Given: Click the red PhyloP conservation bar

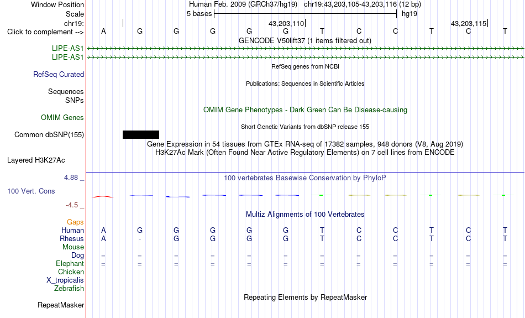Looking at the screenshot, I should [103, 196].
